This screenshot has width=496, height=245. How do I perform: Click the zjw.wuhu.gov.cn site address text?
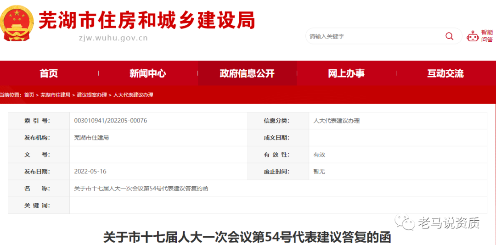(x=113, y=38)
